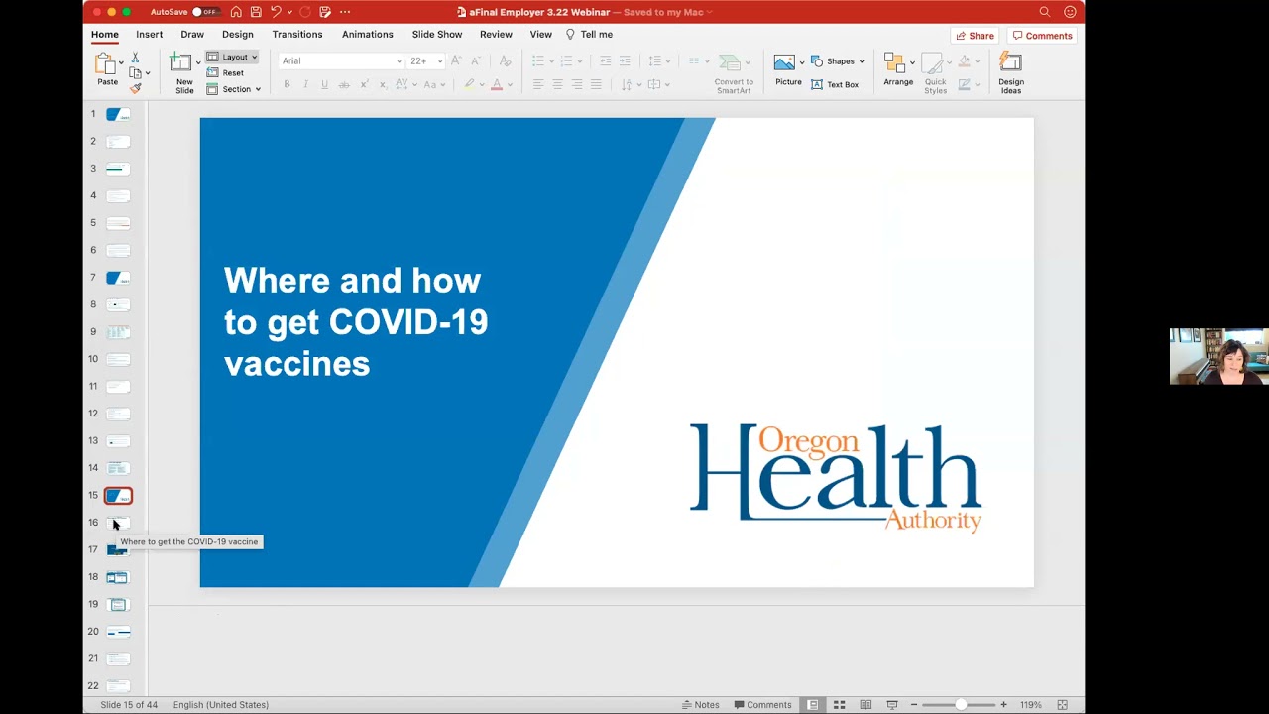Switch to Reading view

point(865,705)
